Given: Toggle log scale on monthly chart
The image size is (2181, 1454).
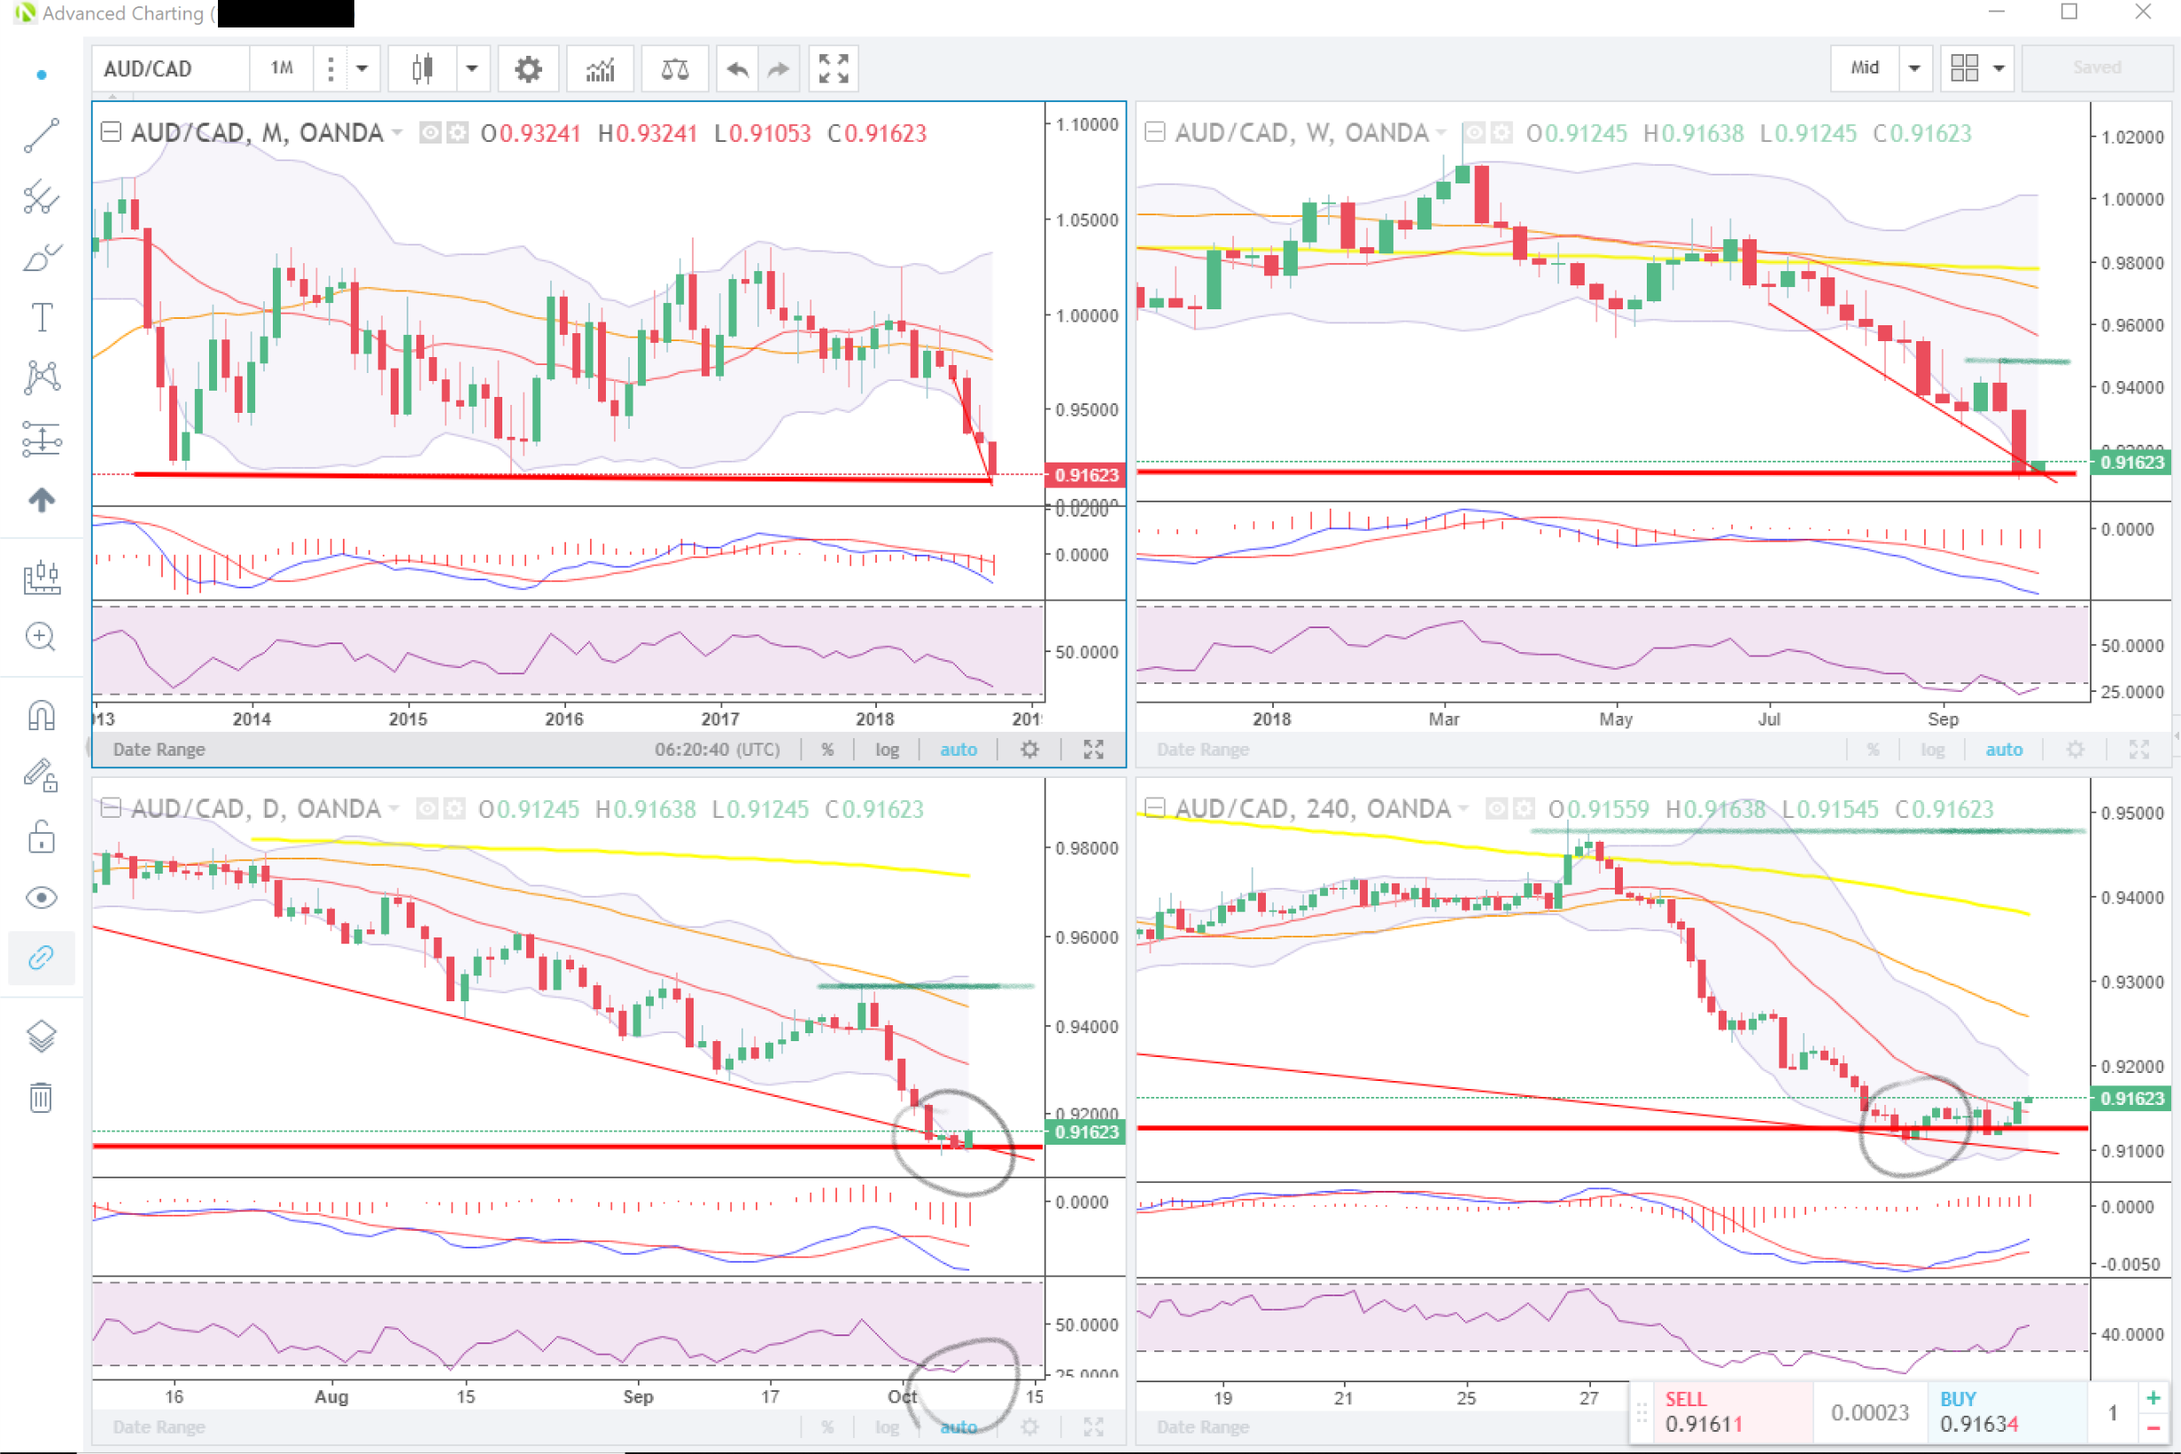Looking at the screenshot, I should 887,750.
